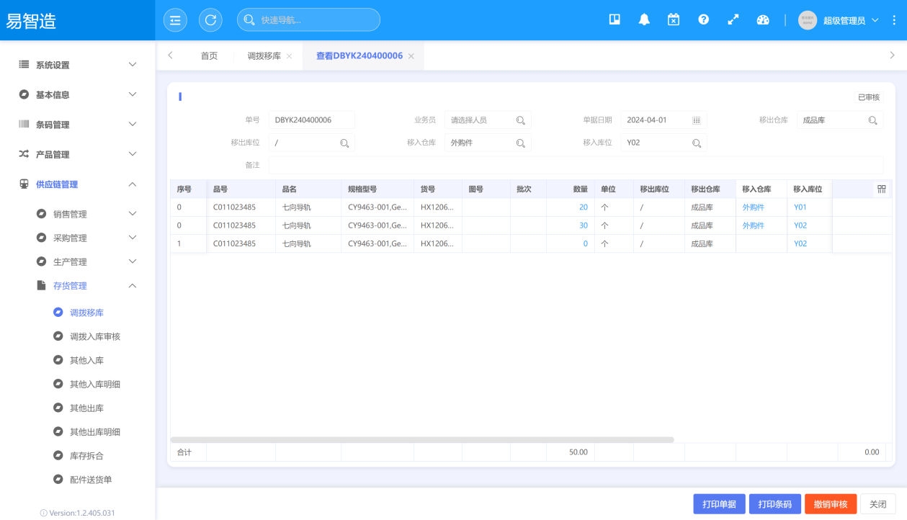Expand the 系统设置 sidebar menu

77,65
